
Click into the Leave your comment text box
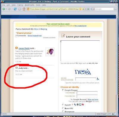click(x=80, y=51)
